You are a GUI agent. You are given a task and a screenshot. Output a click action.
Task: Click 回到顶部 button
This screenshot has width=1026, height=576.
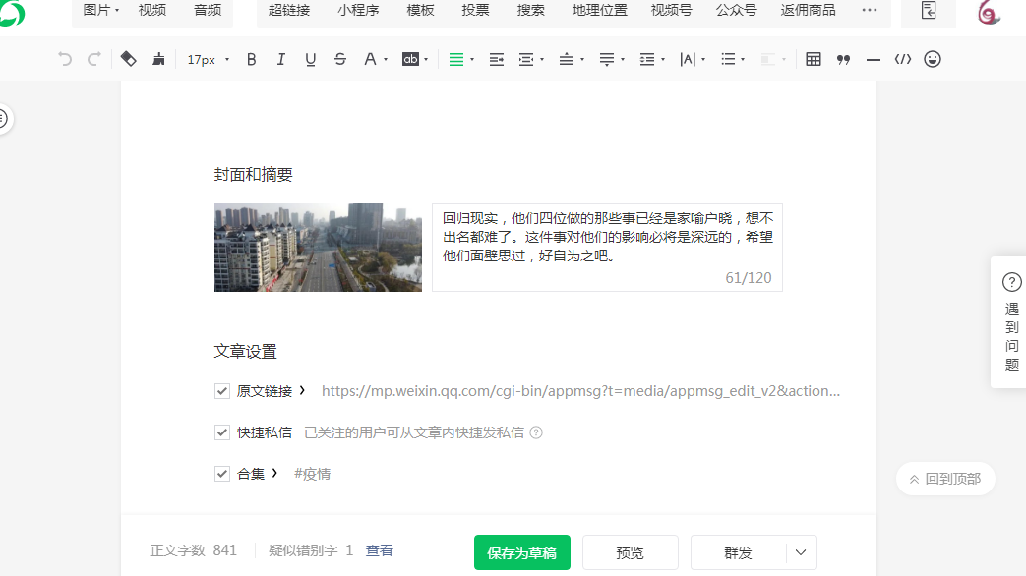pyautogui.click(x=945, y=479)
